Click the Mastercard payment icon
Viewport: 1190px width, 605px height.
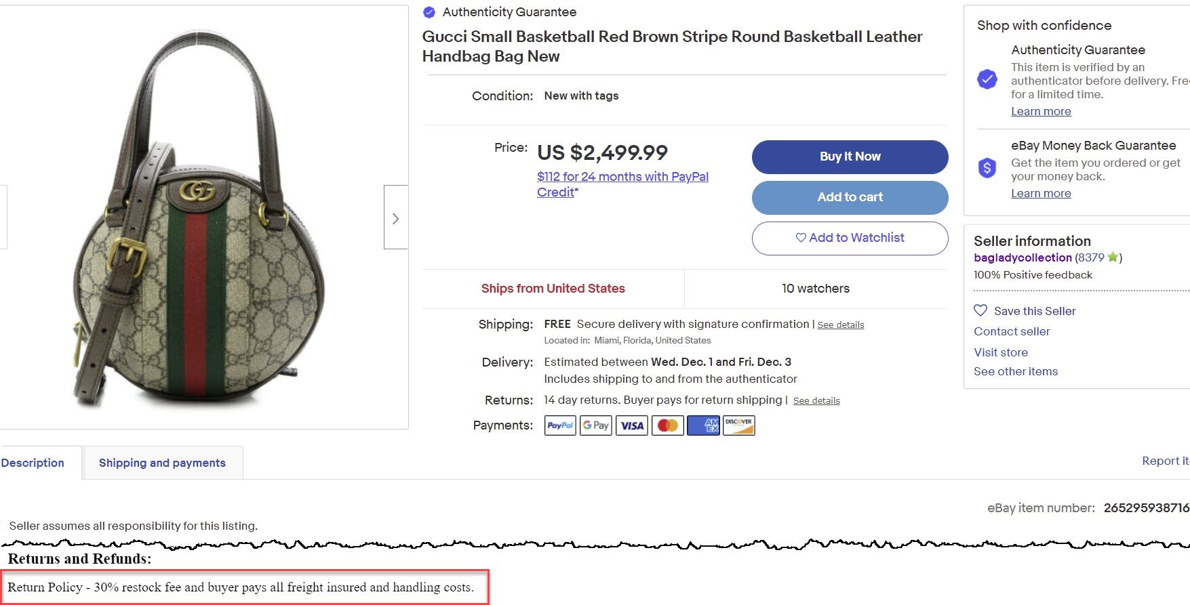pyautogui.click(x=668, y=425)
